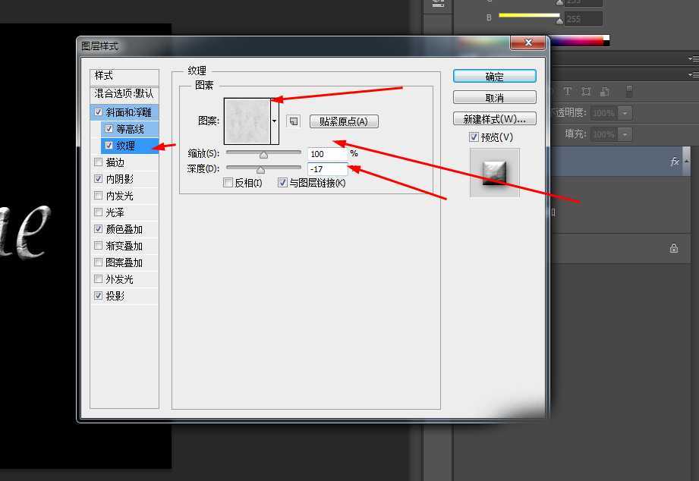Uncheck the 与图层链接(K) checkbox

click(x=283, y=182)
